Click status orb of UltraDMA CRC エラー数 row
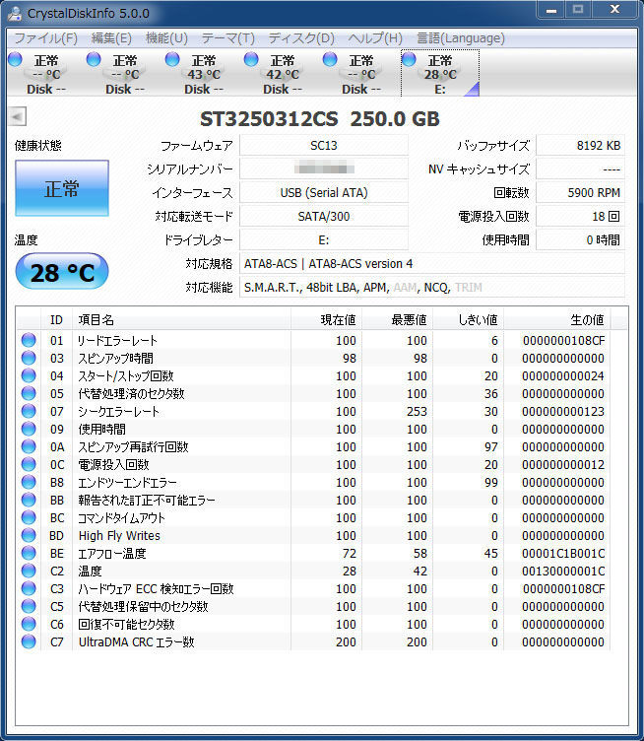This screenshot has height=741, width=644. 29,641
